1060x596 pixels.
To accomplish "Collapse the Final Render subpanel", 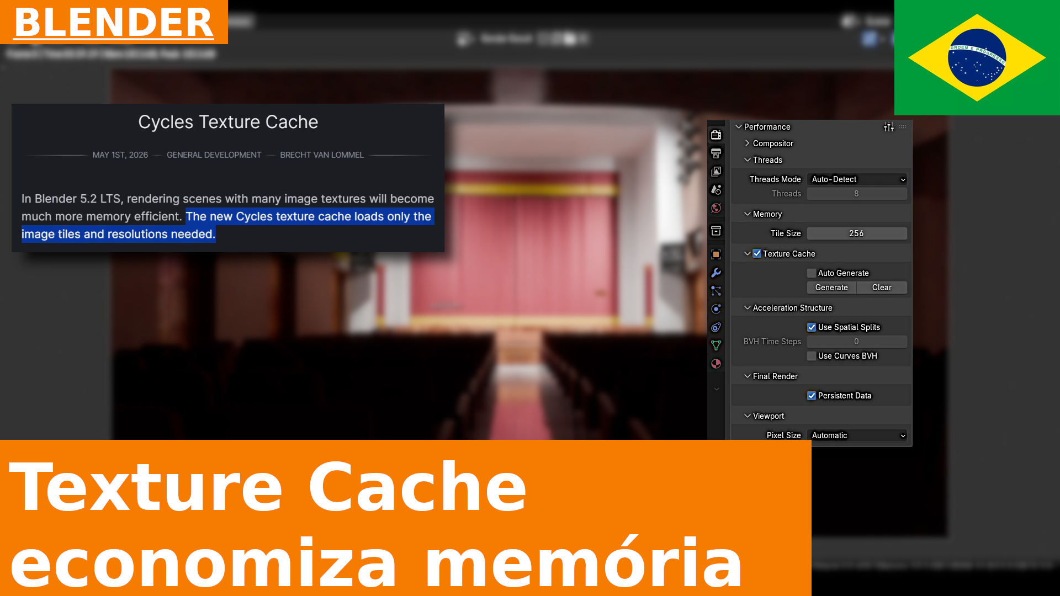I will point(748,376).
